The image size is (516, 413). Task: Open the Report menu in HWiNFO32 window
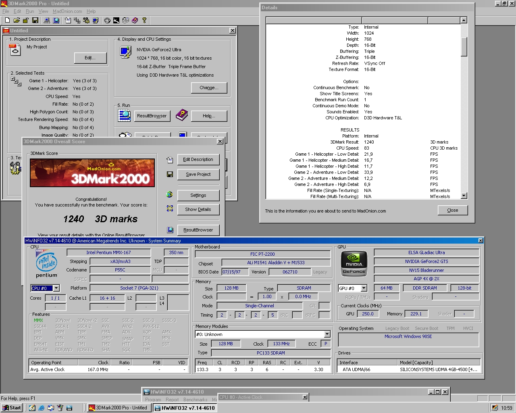click(x=172, y=400)
